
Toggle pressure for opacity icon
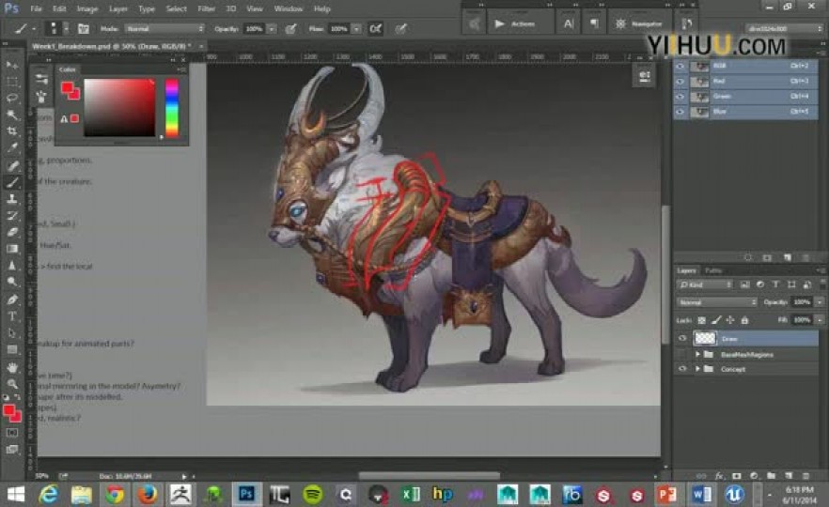pyautogui.click(x=290, y=28)
